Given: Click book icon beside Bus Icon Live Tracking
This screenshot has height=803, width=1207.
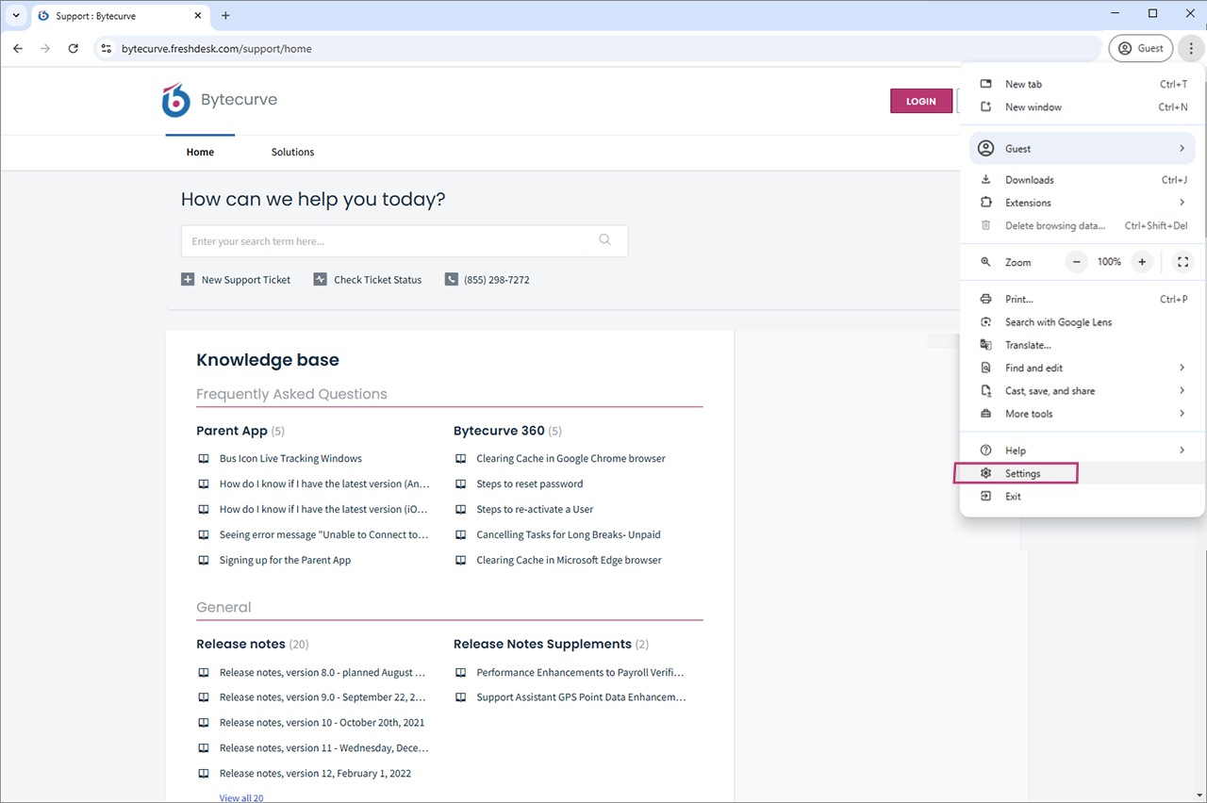Looking at the screenshot, I should tap(203, 458).
